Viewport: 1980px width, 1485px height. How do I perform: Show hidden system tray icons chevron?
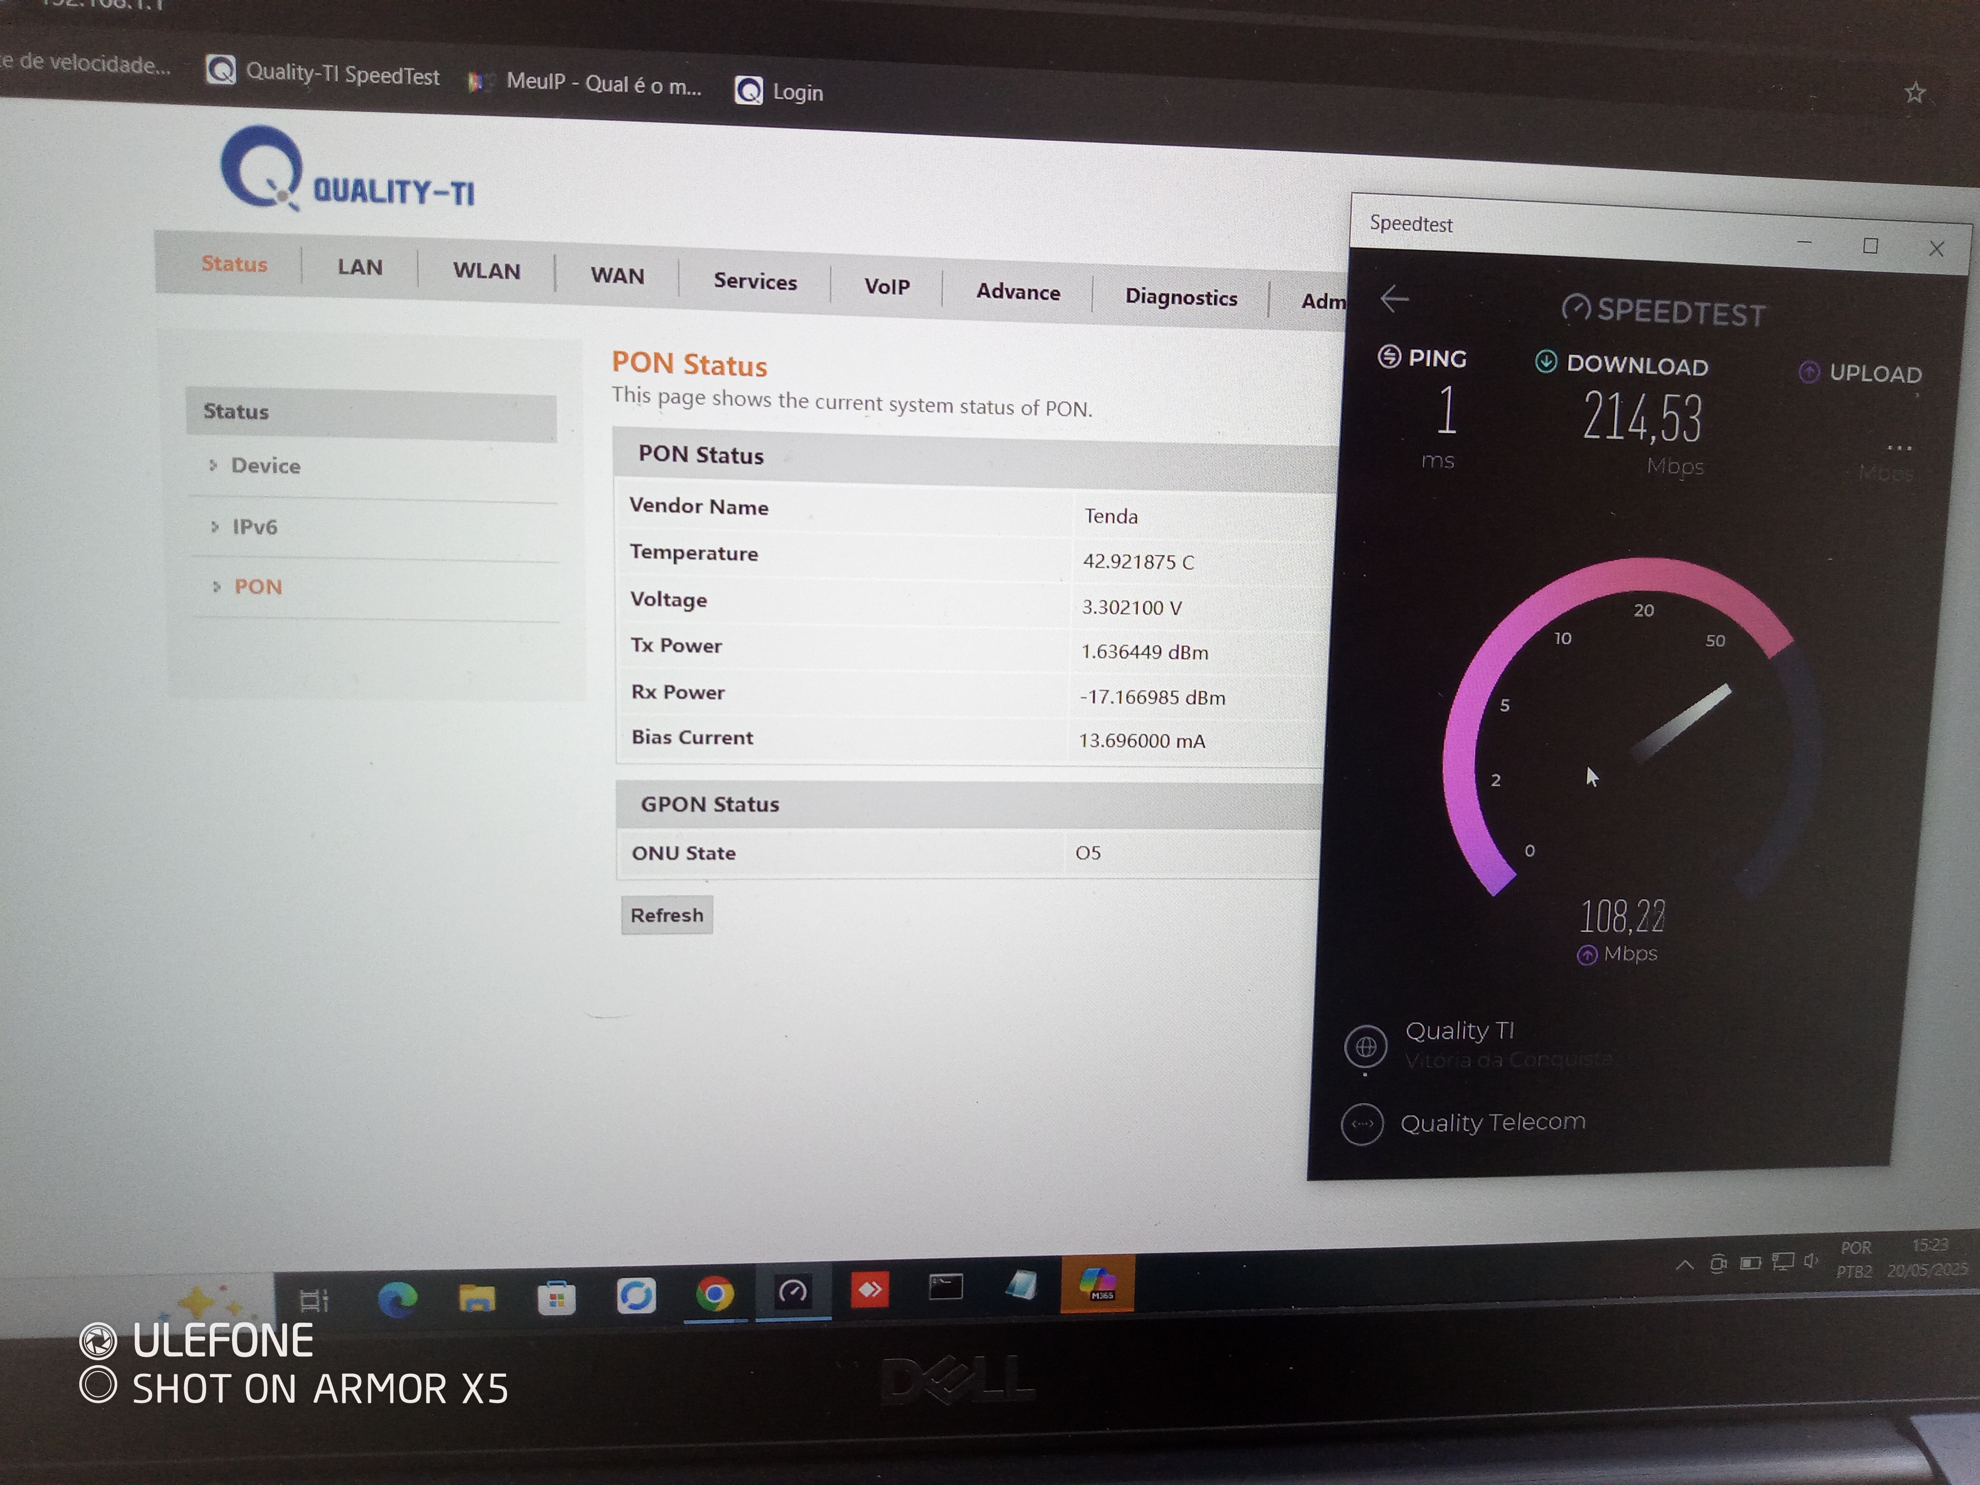click(x=1684, y=1265)
